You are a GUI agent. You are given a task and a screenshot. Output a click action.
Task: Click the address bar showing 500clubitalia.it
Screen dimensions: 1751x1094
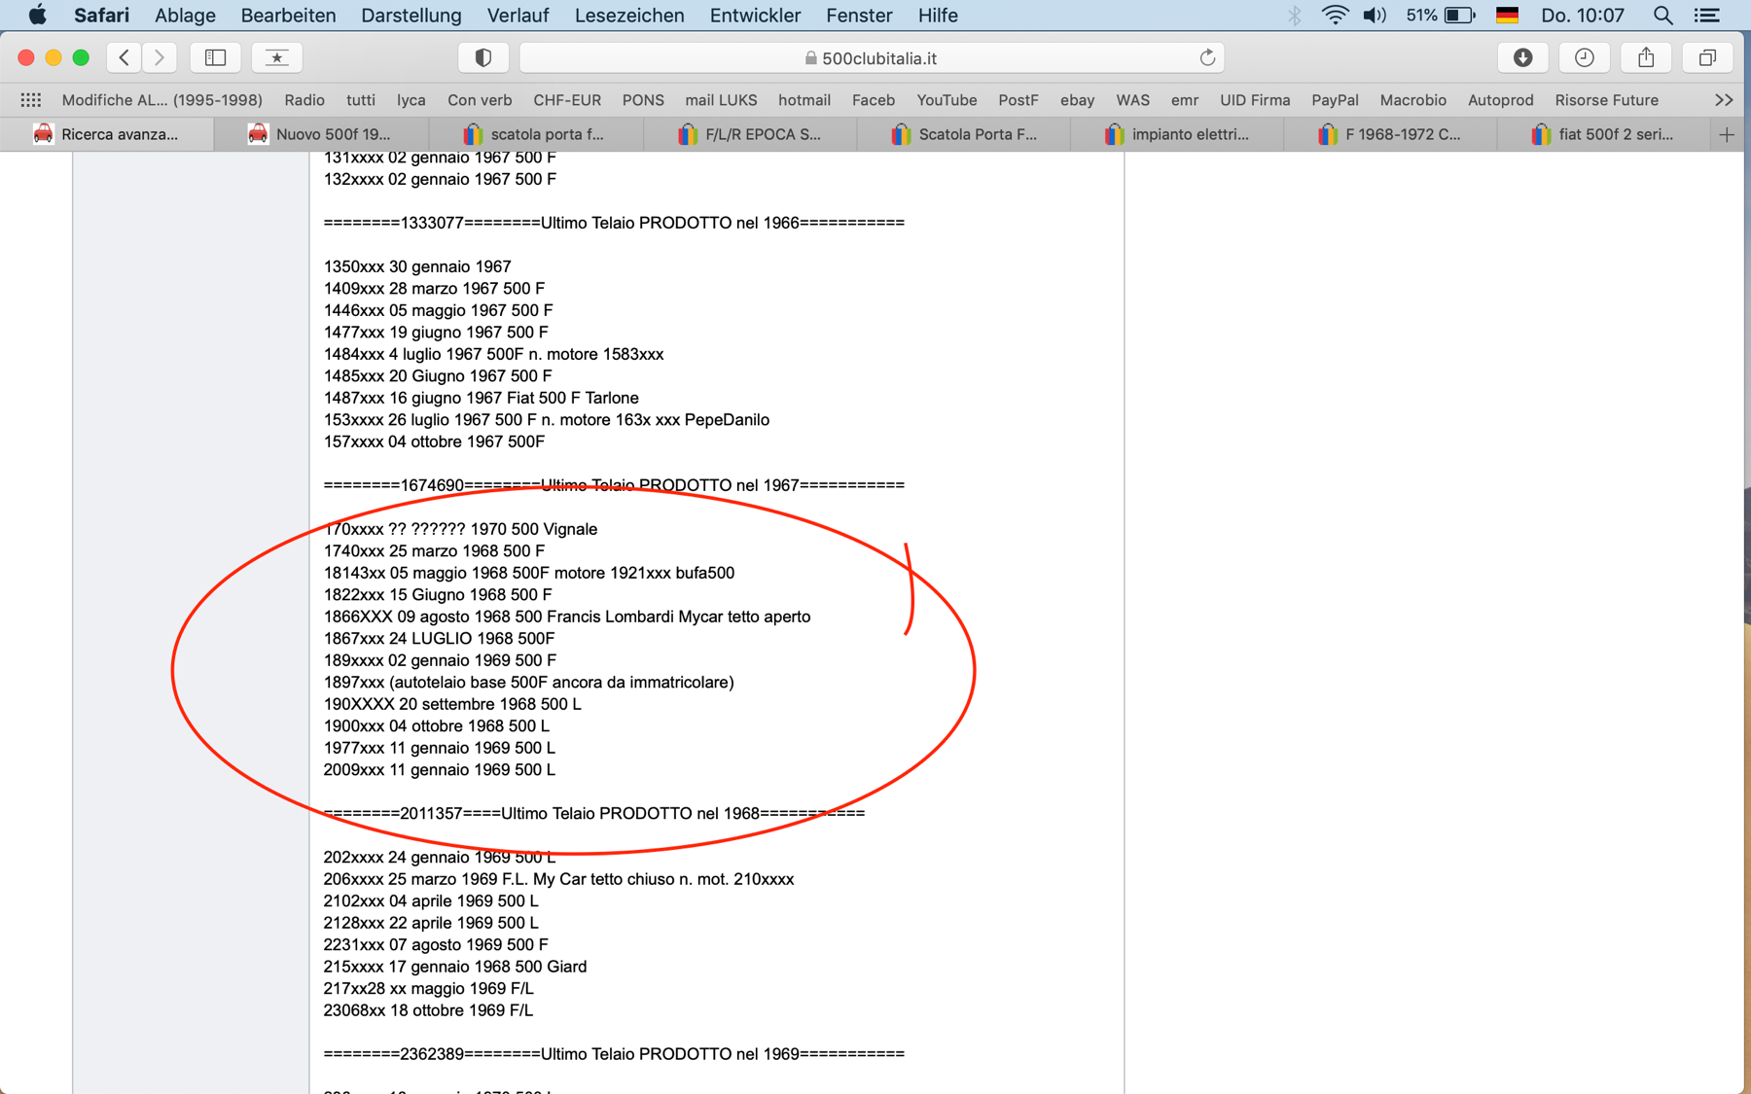872,57
